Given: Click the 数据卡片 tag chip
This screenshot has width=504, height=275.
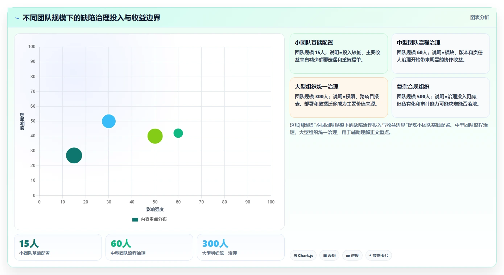Looking at the screenshot, I should click(379, 255).
